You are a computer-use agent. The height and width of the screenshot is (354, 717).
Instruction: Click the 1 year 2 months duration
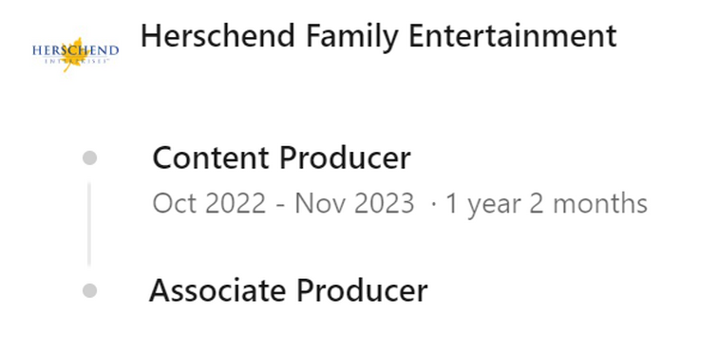pyautogui.click(x=546, y=204)
